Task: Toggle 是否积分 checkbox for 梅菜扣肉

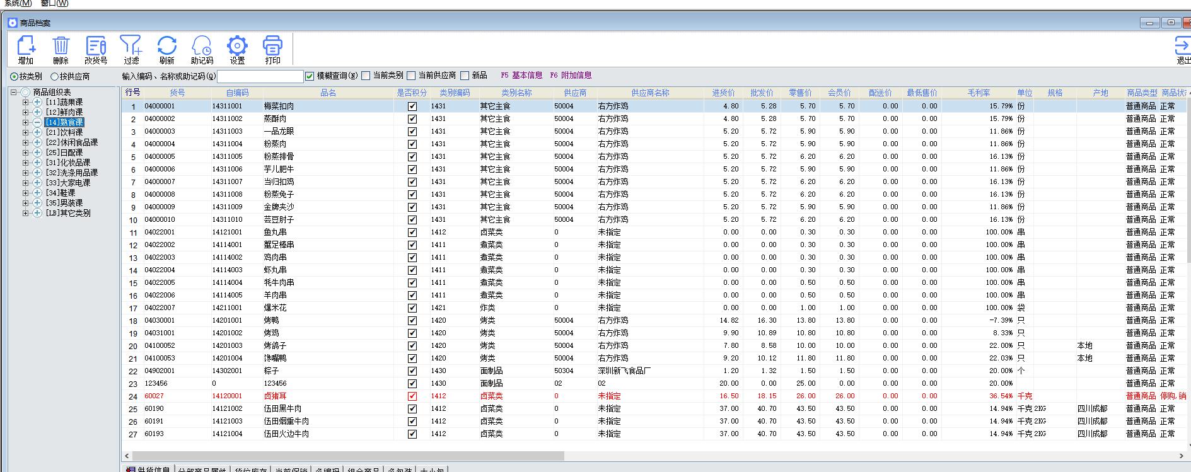Action: [412, 106]
